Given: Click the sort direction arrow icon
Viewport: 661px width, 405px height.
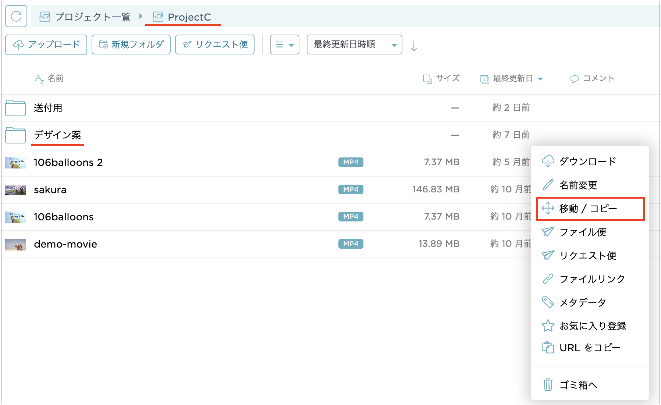Looking at the screenshot, I should coord(414,46).
